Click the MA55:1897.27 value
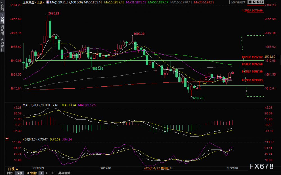The height and width of the screenshot is (175, 281). 158,2
